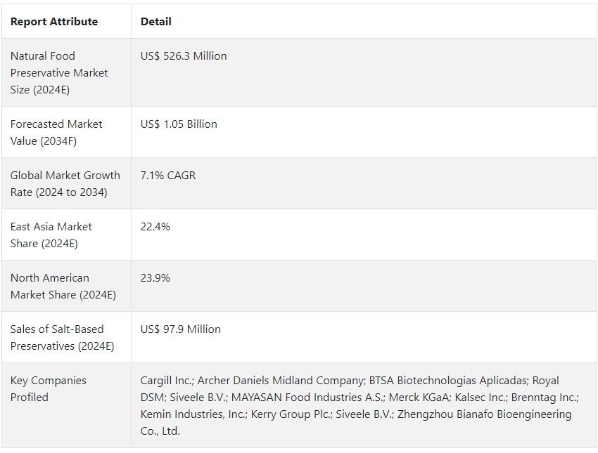The image size is (598, 453).
Task: Click the Cargill Inc. company name
Action: pyautogui.click(x=167, y=380)
